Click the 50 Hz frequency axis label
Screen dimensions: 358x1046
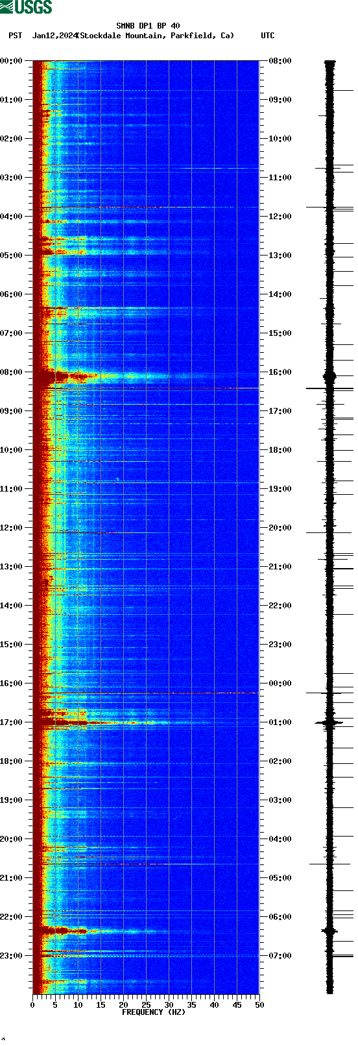point(259,1005)
